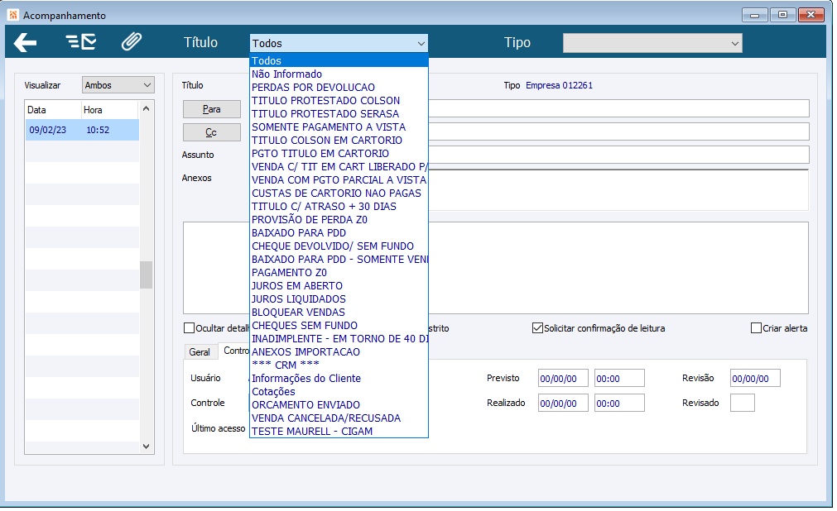The width and height of the screenshot is (837, 511).
Task: Click the Acompanhamento window app icon
Action: pyautogui.click(x=13, y=15)
